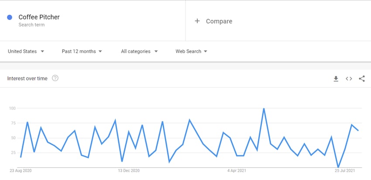Viewport: 371px width, 180px height.
Task: Click the peak value 100 data point
Action: pyautogui.click(x=264, y=108)
